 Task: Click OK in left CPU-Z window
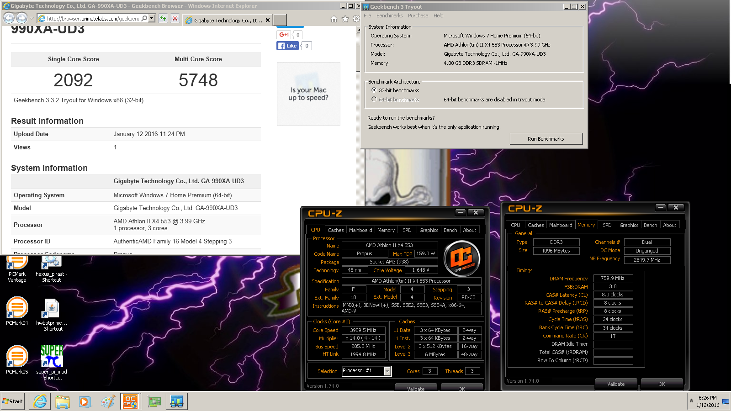(461, 388)
